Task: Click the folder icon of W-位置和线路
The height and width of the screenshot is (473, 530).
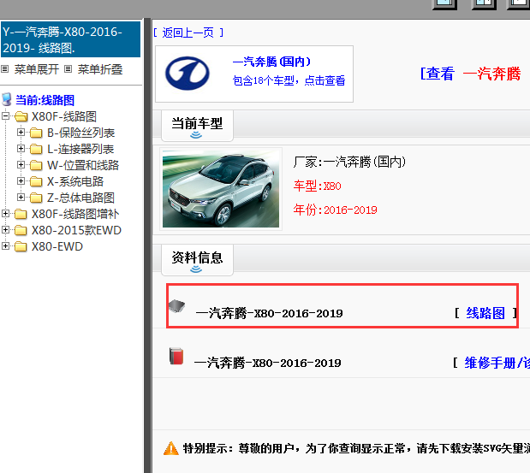Action: (36, 165)
